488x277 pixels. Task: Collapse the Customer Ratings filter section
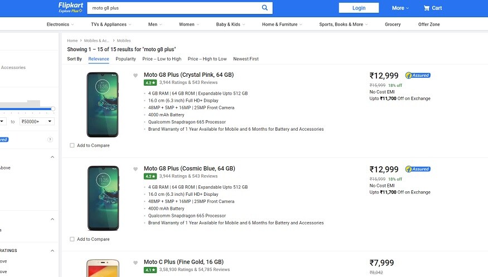pos(52,250)
